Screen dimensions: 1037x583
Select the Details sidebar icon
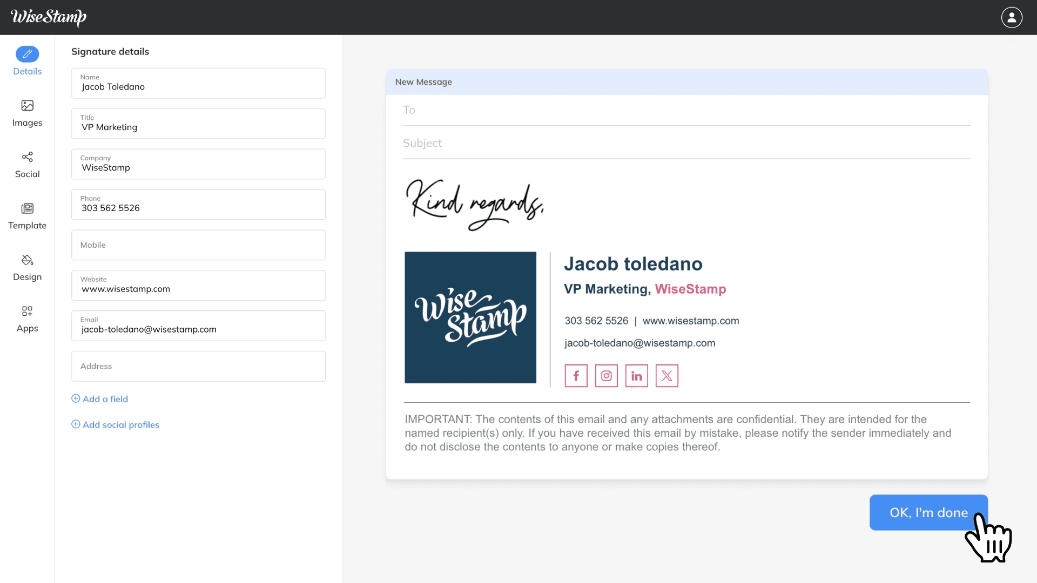[x=27, y=61]
